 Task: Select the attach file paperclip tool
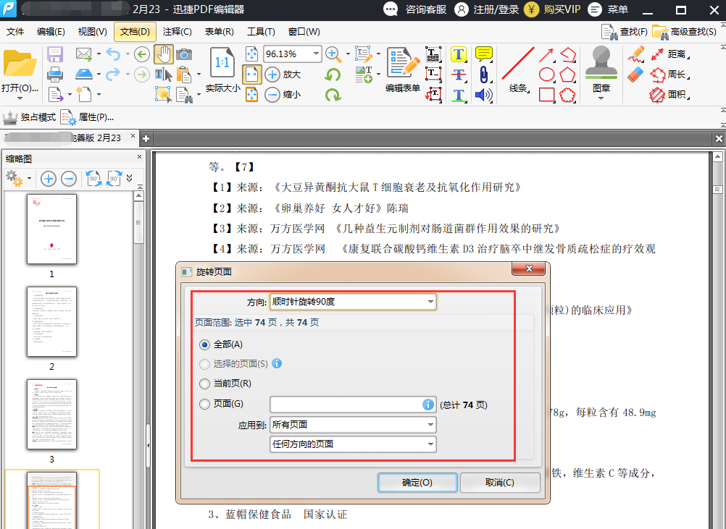(x=484, y=75)
